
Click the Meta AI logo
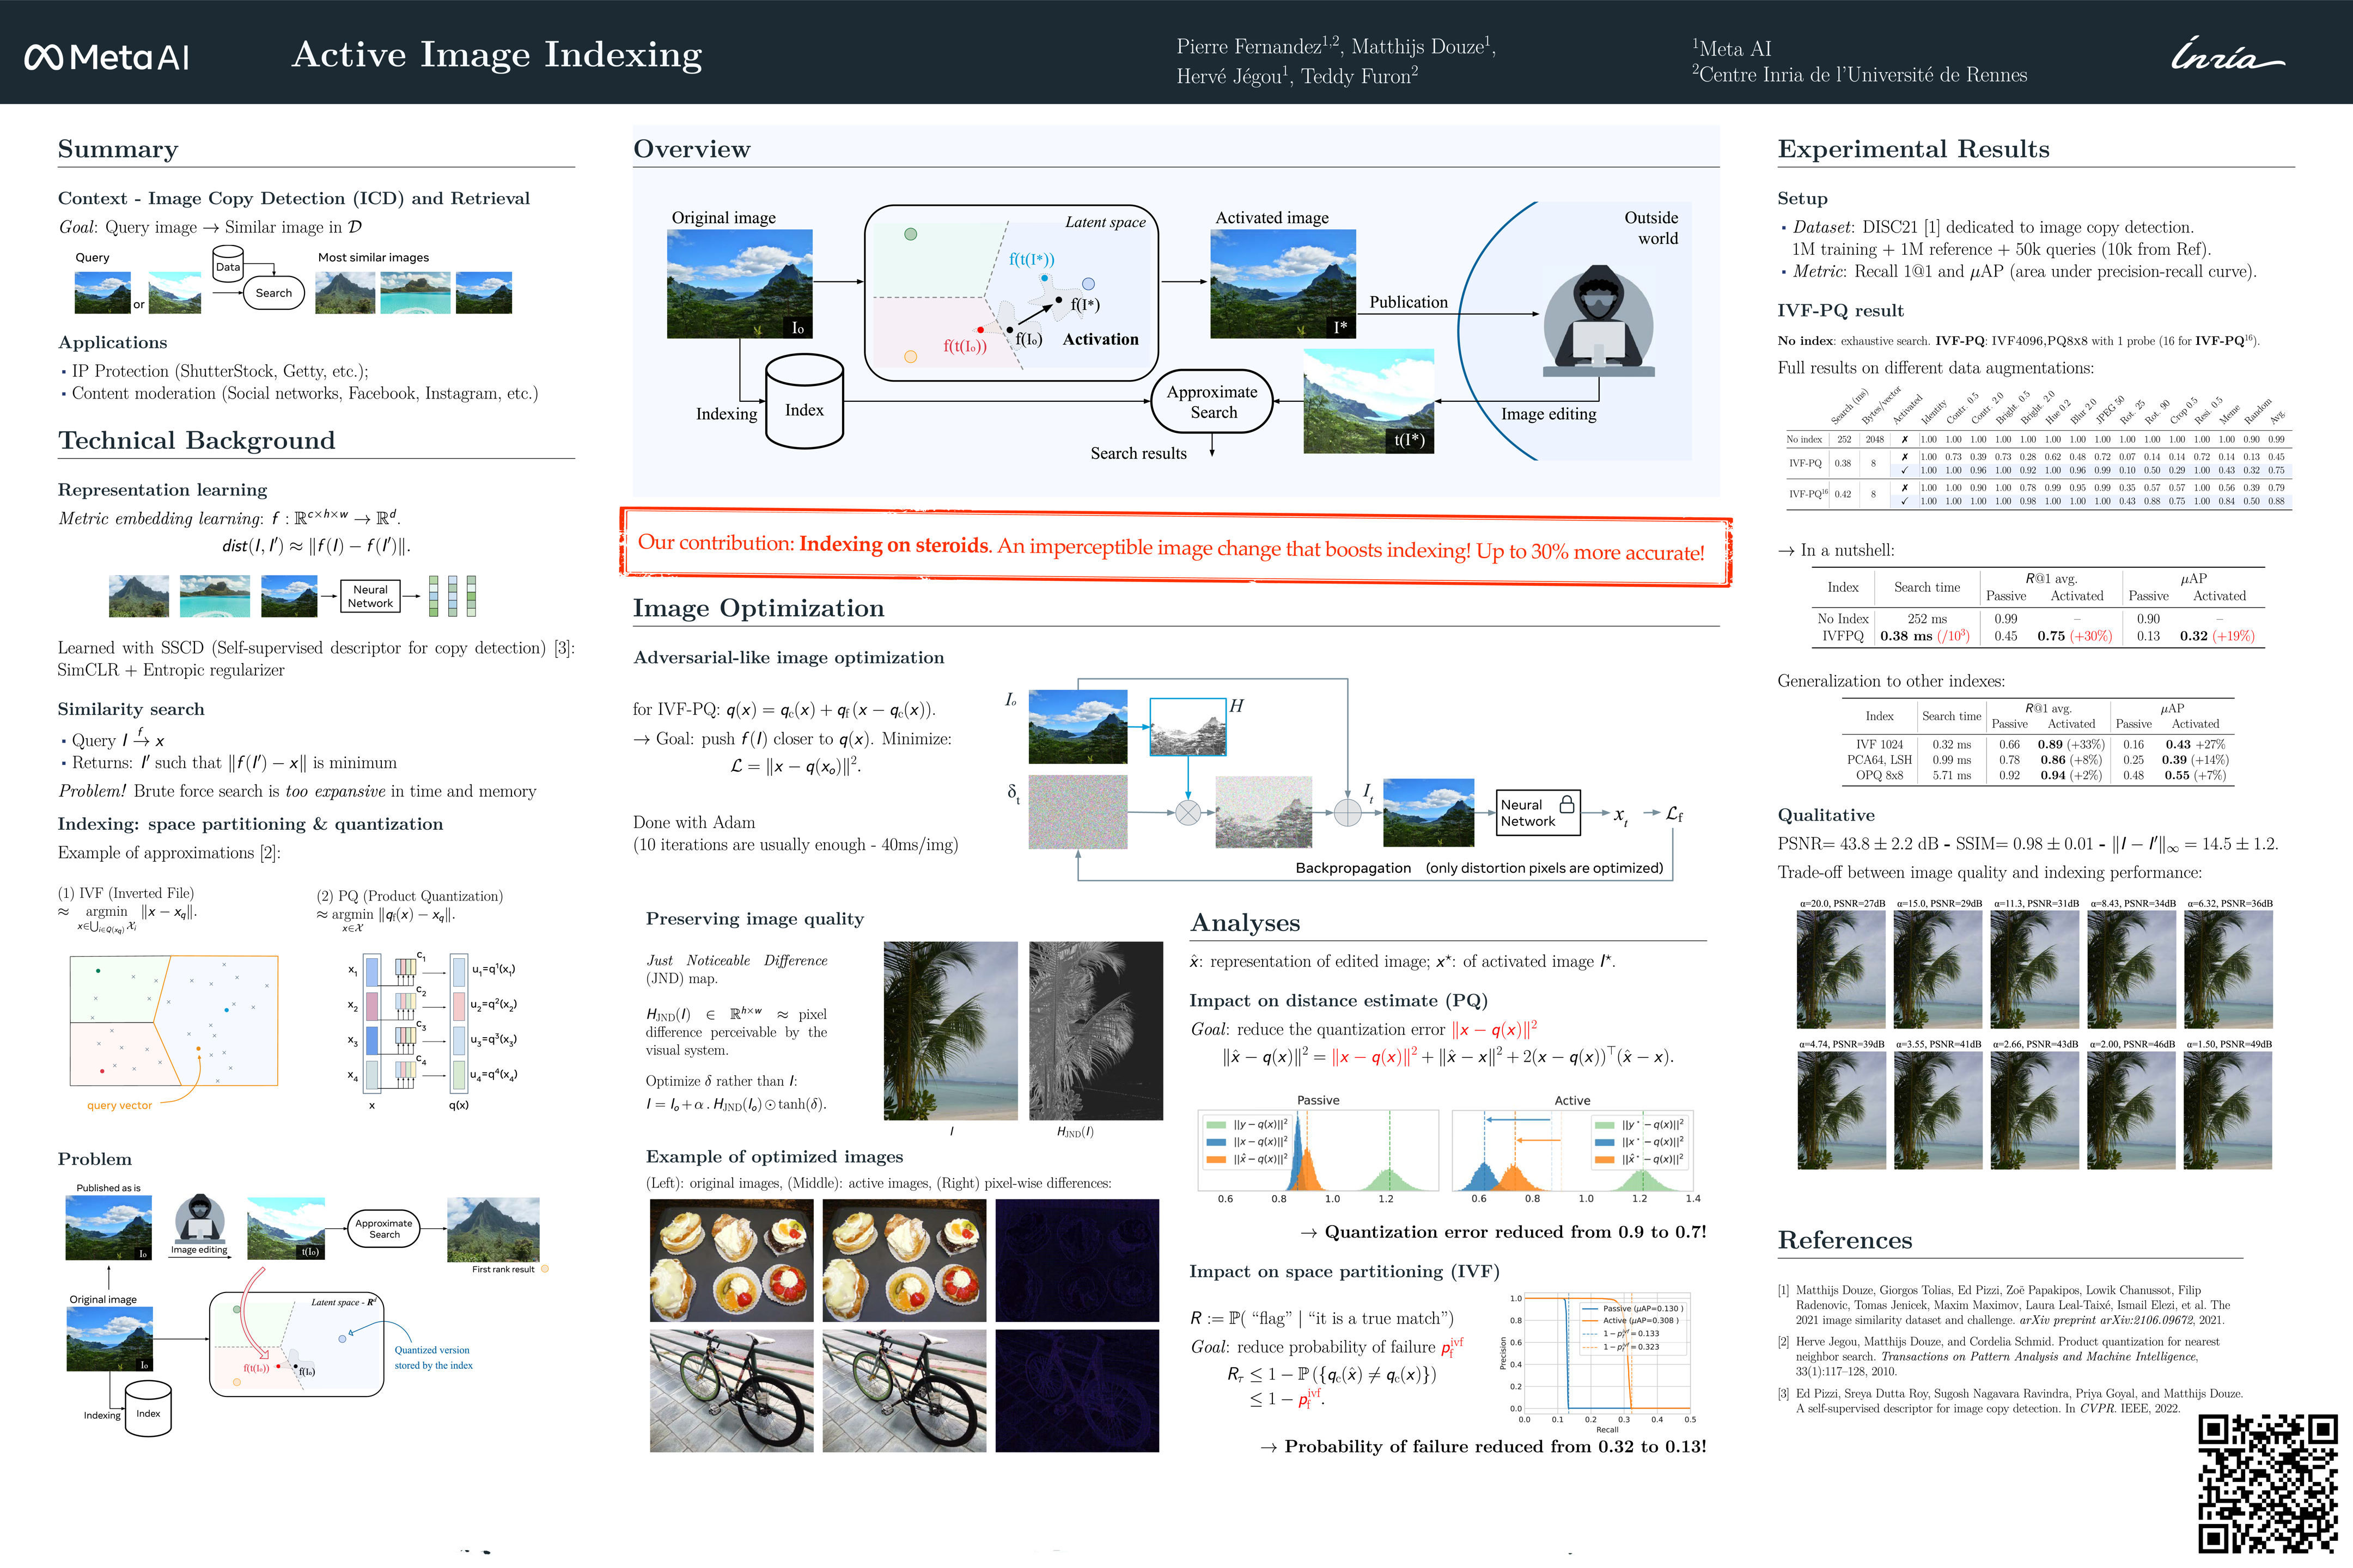(x=106, y=57)
